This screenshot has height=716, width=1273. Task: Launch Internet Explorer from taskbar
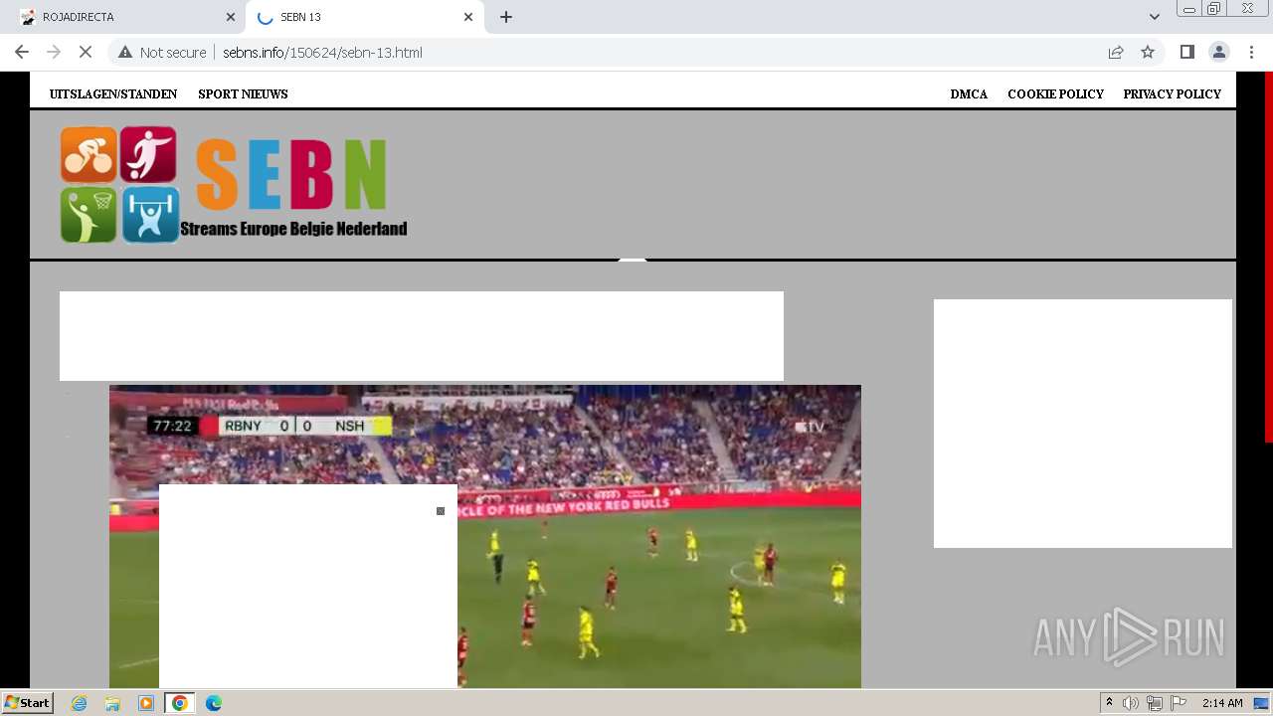tap(79, 703)
